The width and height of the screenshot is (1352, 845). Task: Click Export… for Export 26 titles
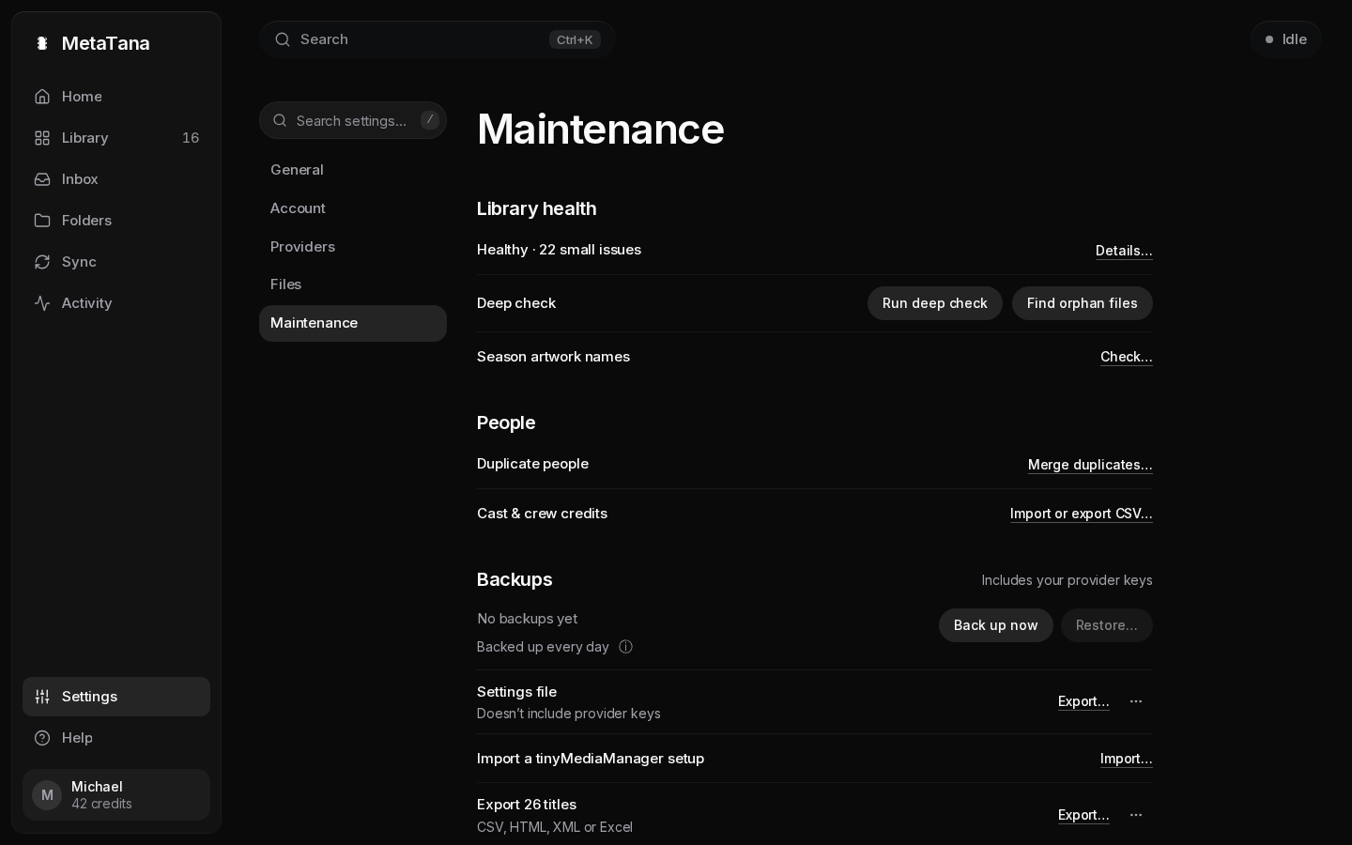[1083, 815]
